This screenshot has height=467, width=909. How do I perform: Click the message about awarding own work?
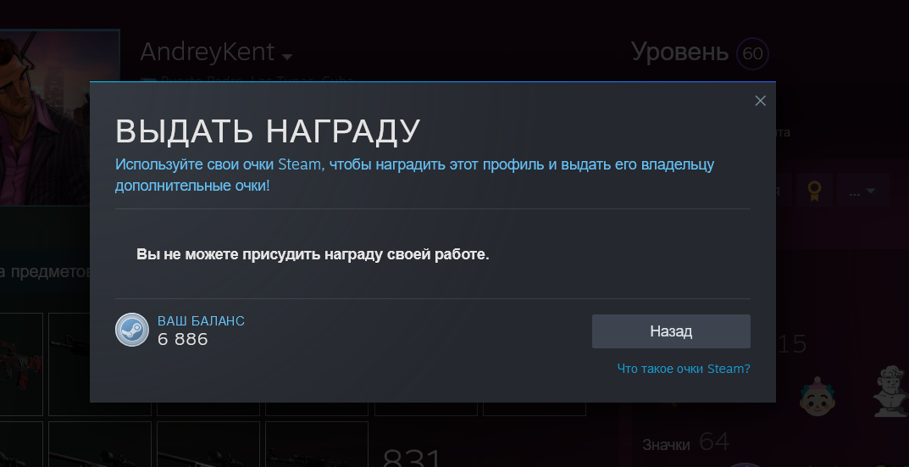pos(313,254)
